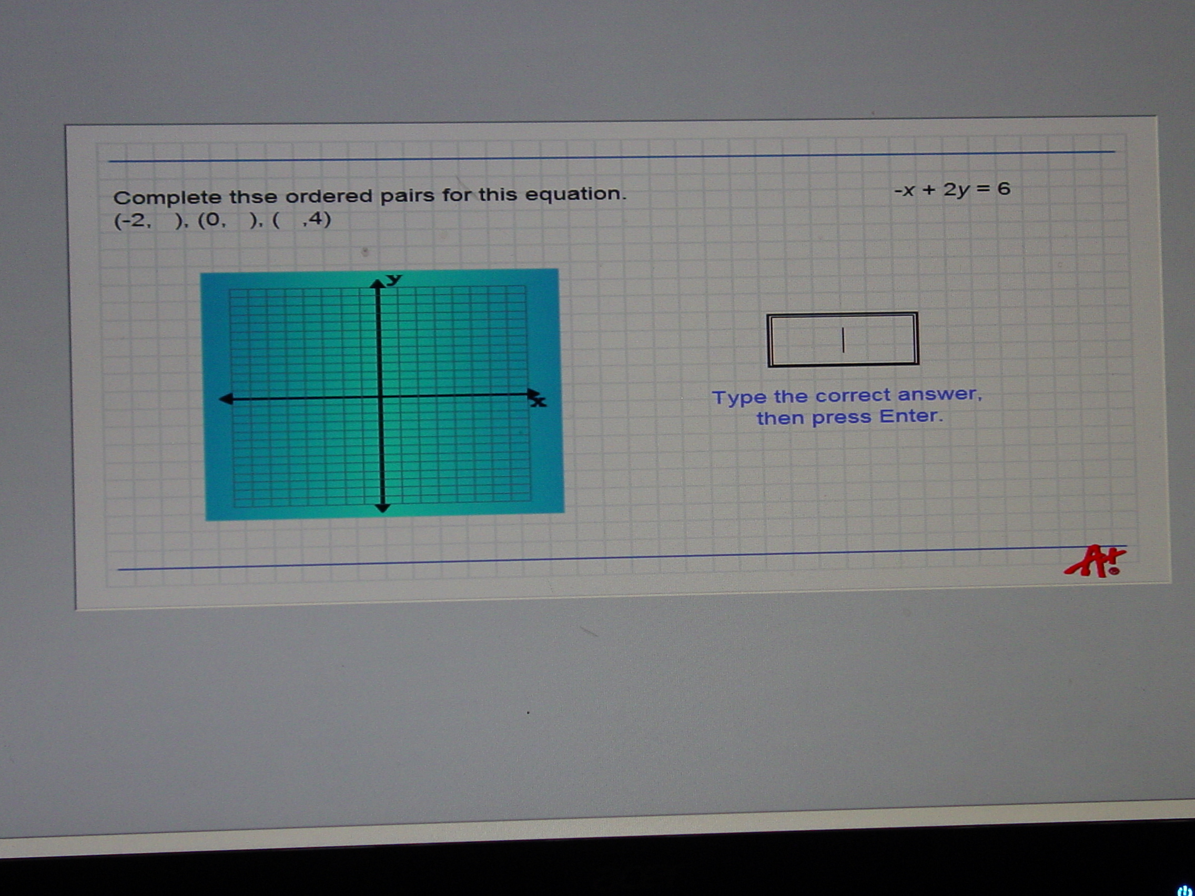Click the downward arrowhead of the y-axis
Viewport: 1195px width, 896px height.
(x=382, y=507)
